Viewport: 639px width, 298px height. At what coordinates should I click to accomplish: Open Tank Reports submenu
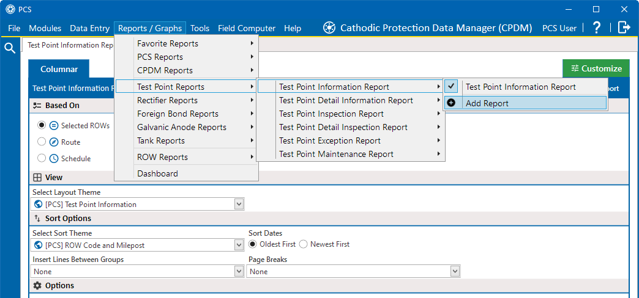(x=186, y=140)
